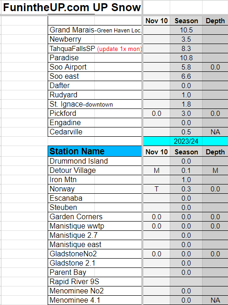Select the Norway station cell
The width and height of the screenshot is (228, 305).
point(95,189)
